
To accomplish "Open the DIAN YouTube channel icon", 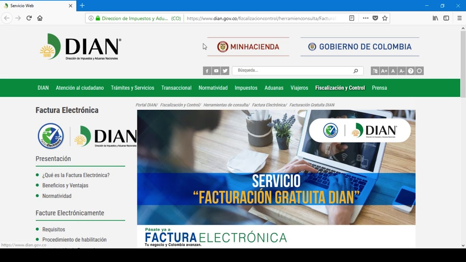I will pos(216,71).
